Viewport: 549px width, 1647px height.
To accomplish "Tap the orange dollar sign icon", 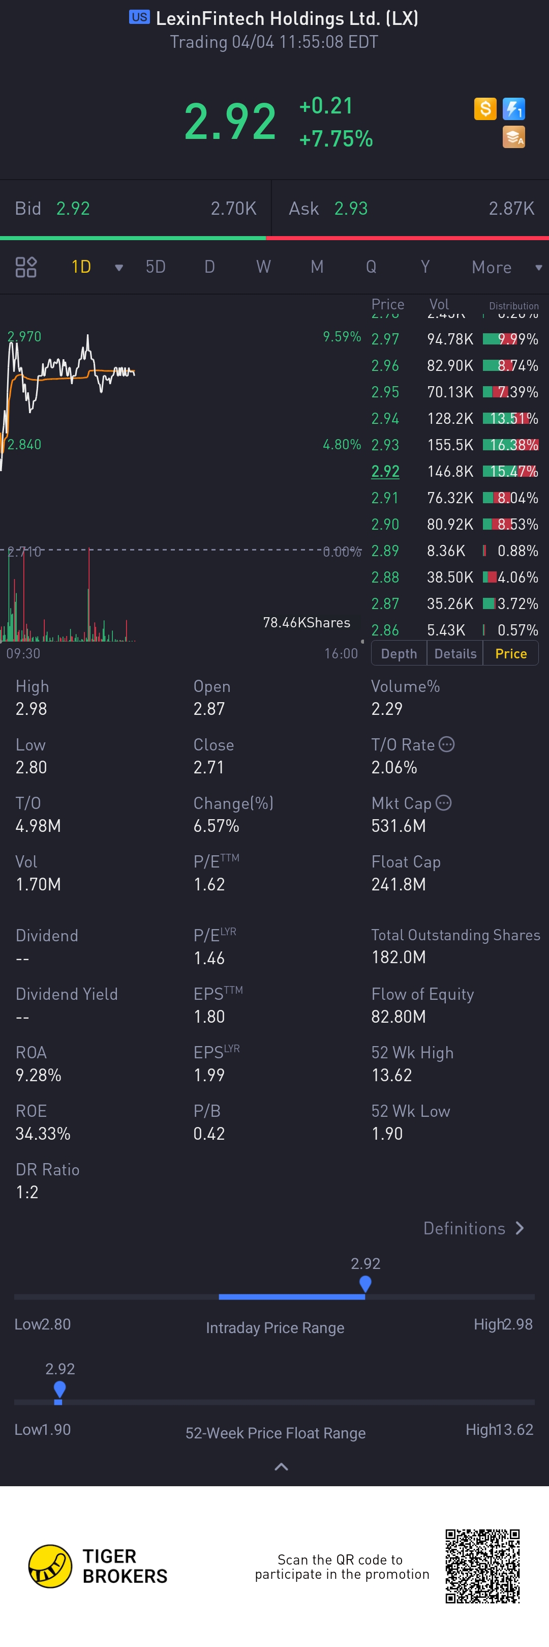I will point(485,109).
